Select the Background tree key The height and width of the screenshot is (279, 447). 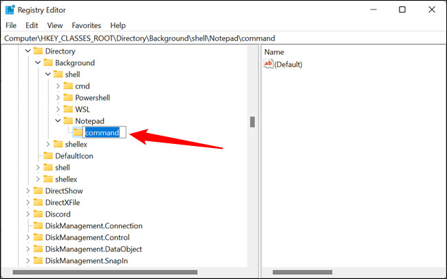(75, 63)
